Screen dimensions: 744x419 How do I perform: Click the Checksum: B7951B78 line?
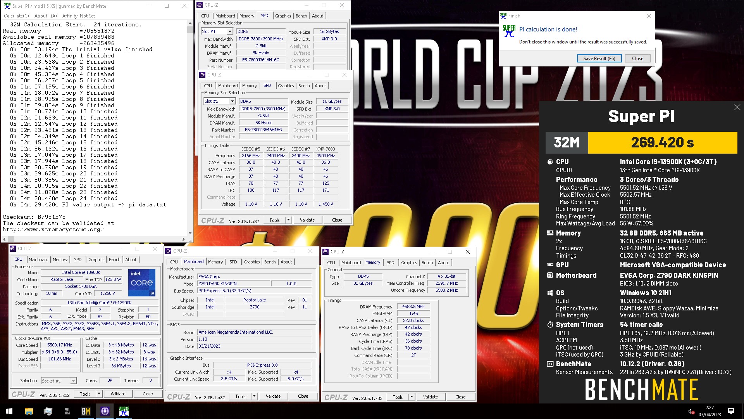coord(34,217)
